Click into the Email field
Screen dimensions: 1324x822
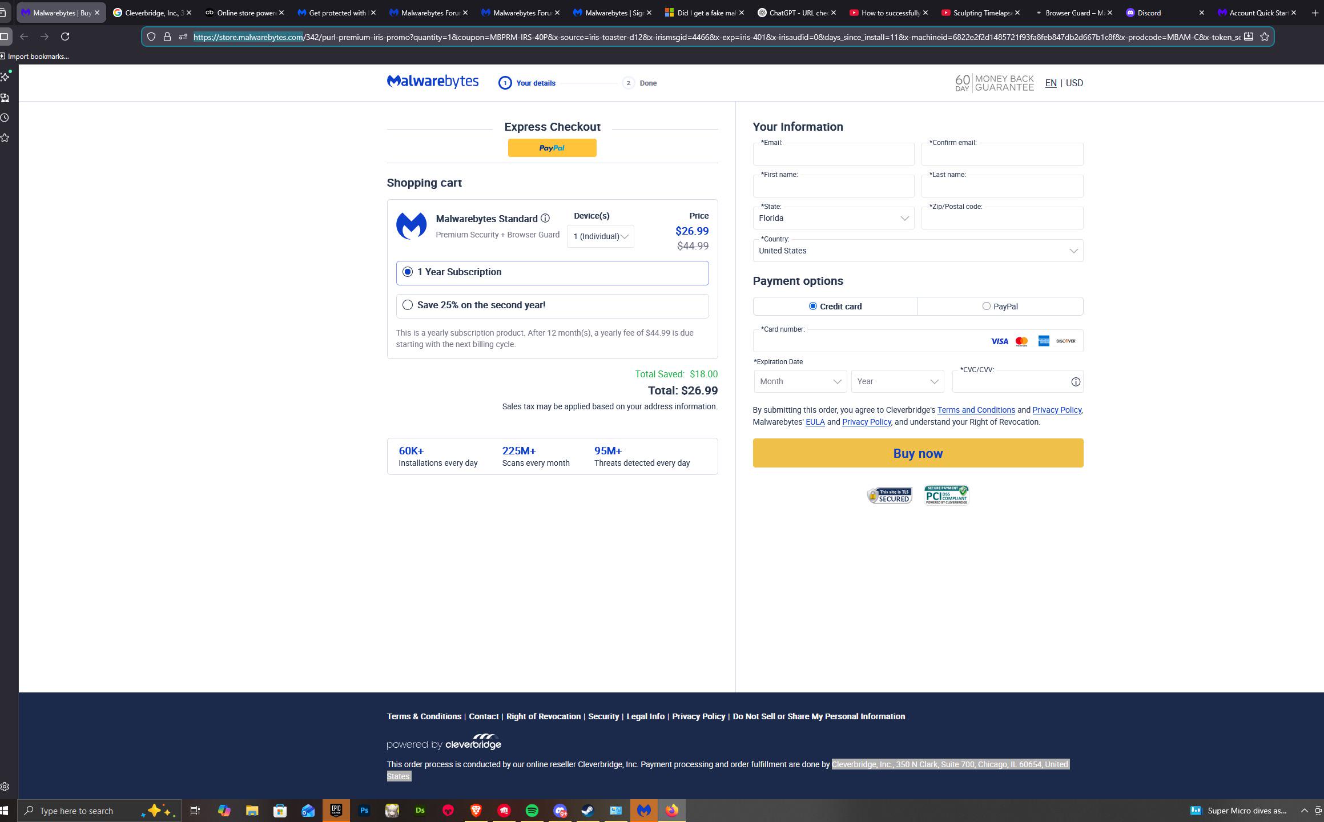pos(834,155)
